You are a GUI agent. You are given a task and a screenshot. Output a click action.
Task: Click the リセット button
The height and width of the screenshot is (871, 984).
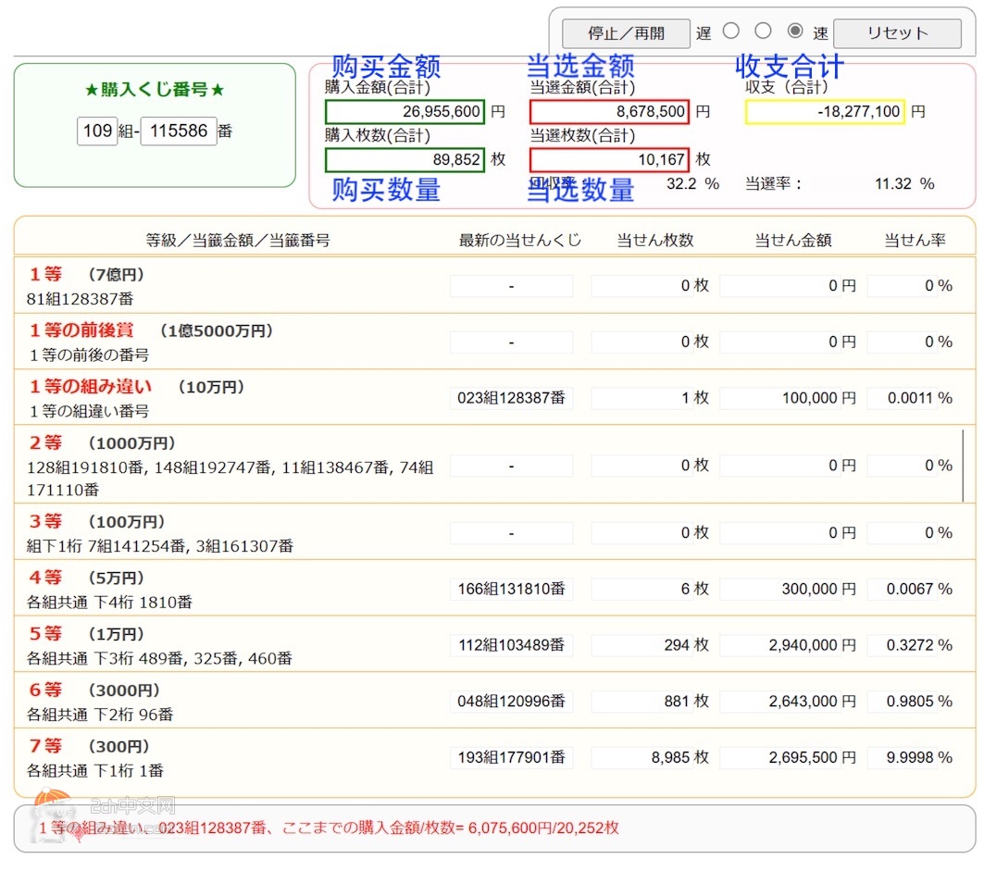coord(897,33)
